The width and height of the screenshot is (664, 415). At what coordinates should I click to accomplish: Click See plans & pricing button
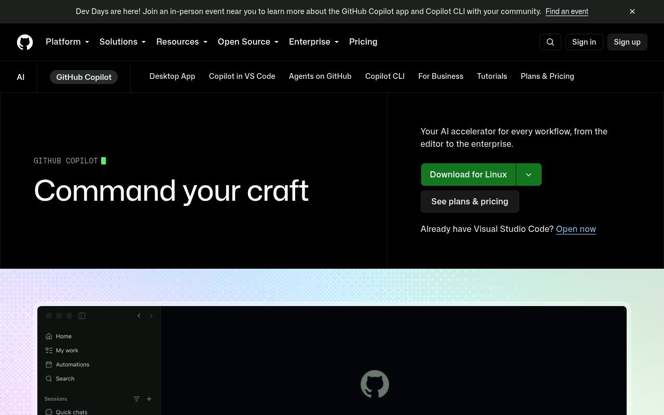470,201
